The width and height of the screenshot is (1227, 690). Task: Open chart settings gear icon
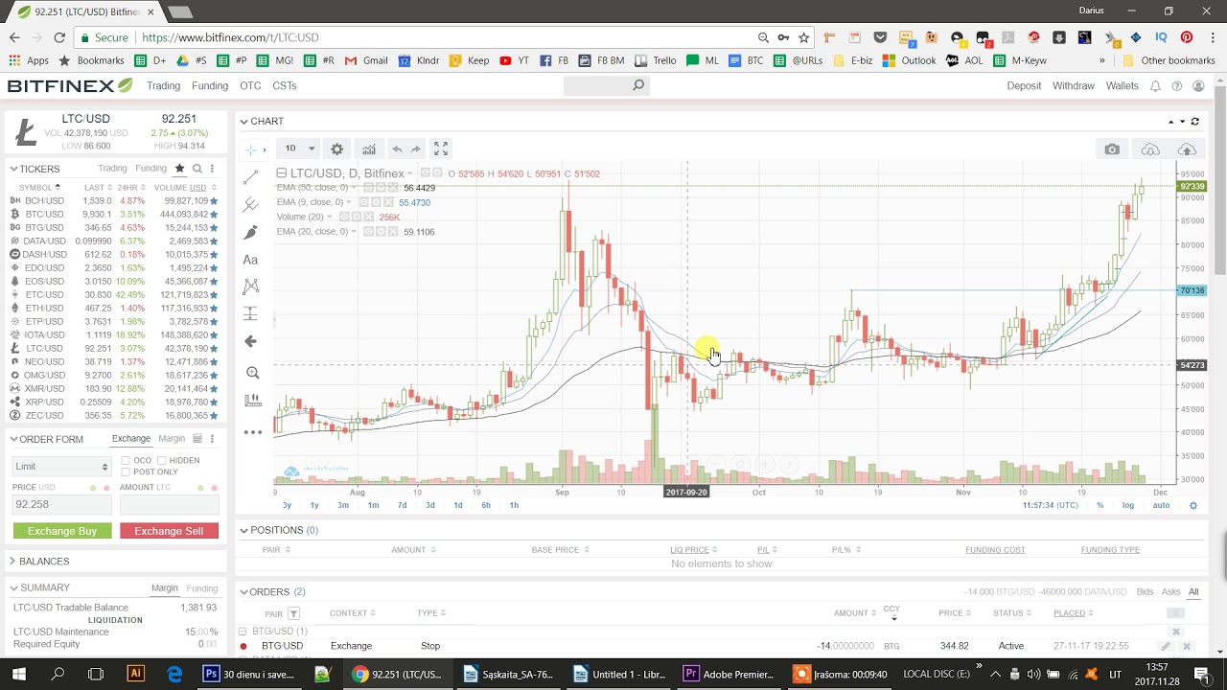pyautogui.click(x=336, y=149)
